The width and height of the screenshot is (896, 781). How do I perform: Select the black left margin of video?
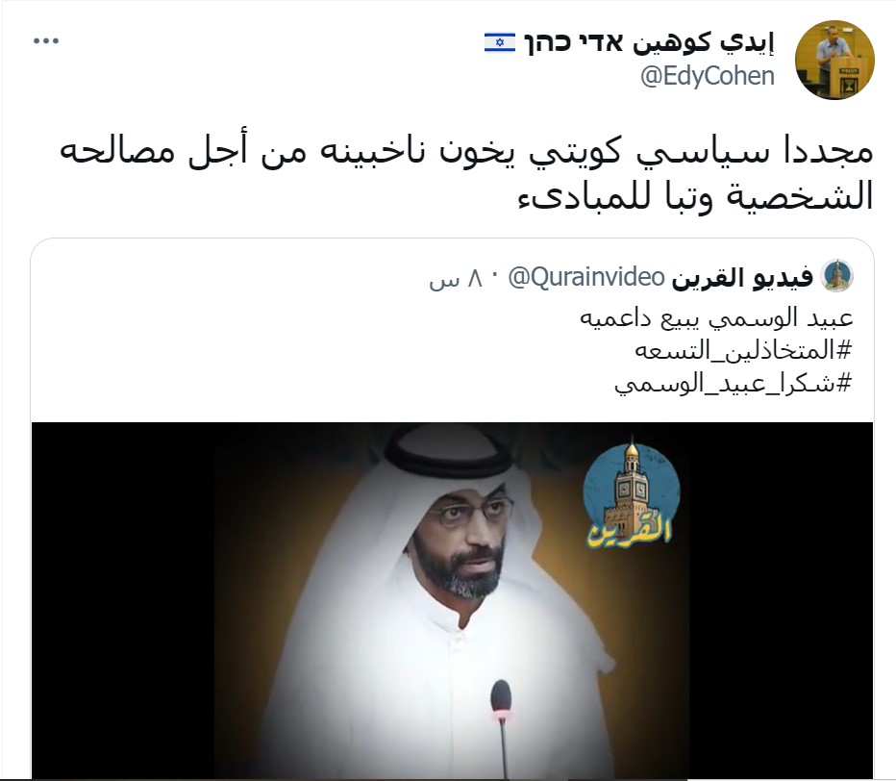123,600
